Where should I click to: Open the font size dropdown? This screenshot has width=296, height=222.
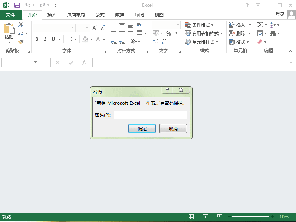pos(87,28)
